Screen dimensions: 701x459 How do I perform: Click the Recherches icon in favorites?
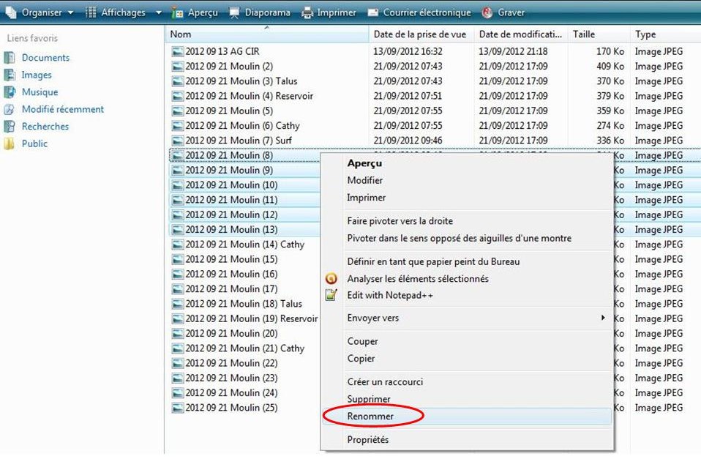pos(10,127)
